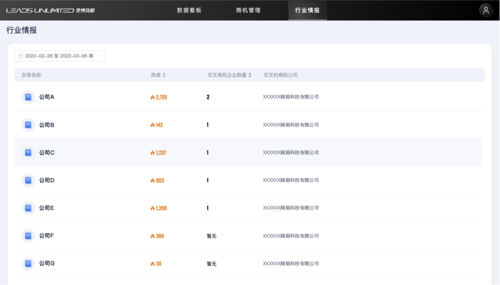Open the week date range picker
500x285 pixels.
point(59,56)
